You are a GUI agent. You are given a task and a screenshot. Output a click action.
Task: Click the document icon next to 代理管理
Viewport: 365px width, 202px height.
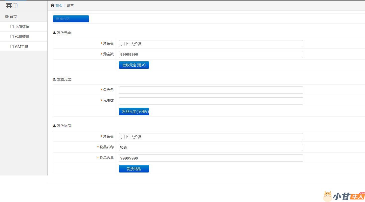click(12, 36)
